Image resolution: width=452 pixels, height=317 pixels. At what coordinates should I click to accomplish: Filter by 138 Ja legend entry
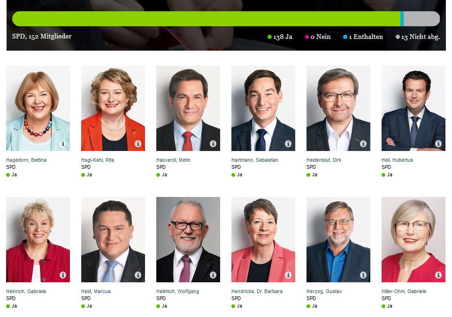(x=280, y=37)
